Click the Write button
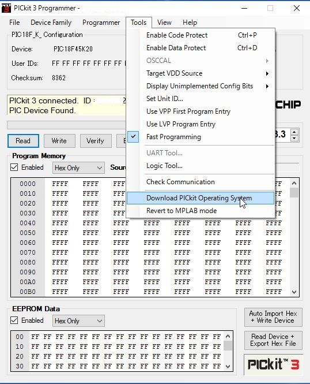The height and width of the screenshot is (384, 310). coord(59,141)
